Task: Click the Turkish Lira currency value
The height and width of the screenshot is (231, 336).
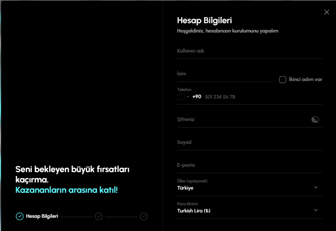Action: [194, 211]
